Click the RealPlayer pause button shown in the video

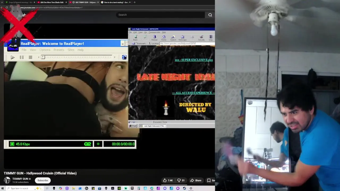click(22, 57)
